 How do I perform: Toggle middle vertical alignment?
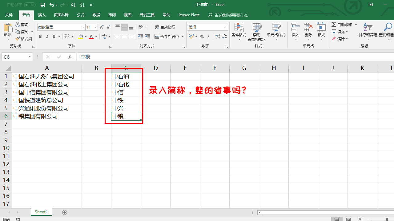click(x=124, y=27)
